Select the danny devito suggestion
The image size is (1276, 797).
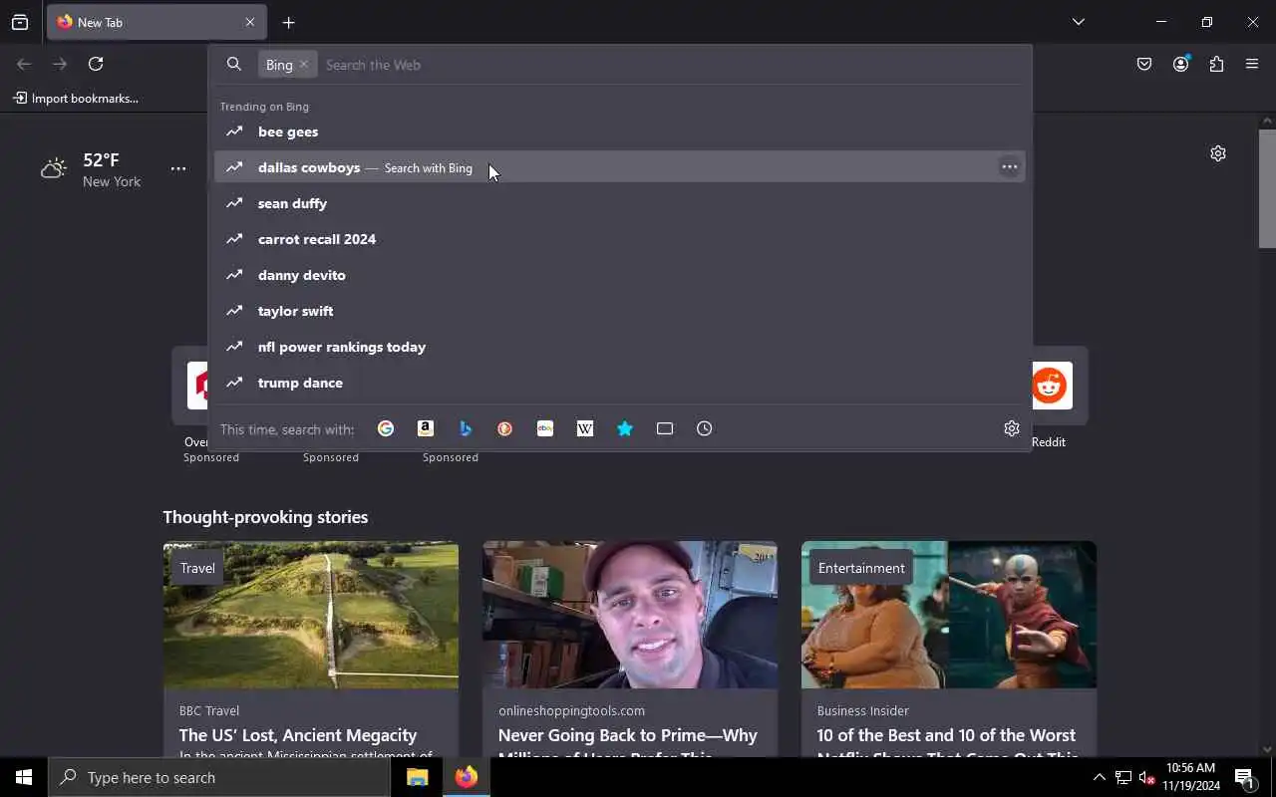620,275
